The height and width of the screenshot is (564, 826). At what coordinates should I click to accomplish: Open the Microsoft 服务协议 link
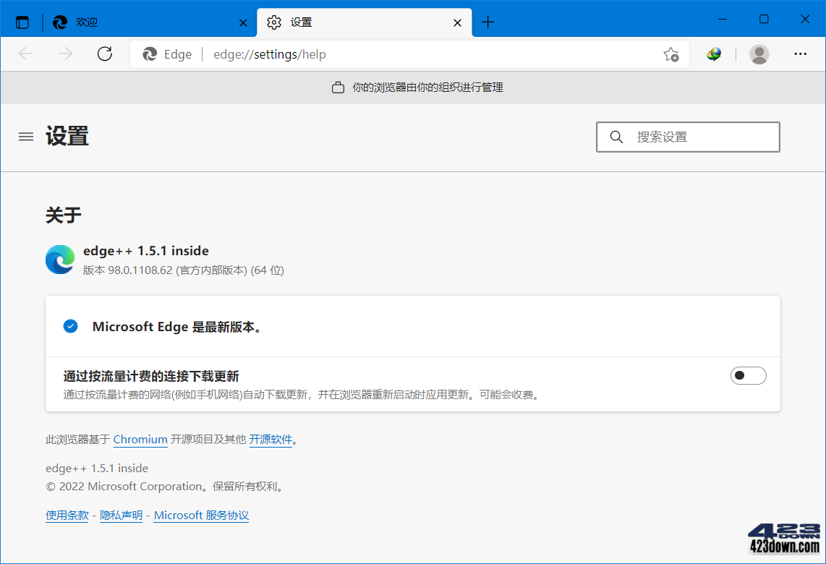click(x=201, y=515)
